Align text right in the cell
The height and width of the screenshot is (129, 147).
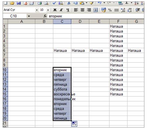pyautogui.click(x=89, y=10)
